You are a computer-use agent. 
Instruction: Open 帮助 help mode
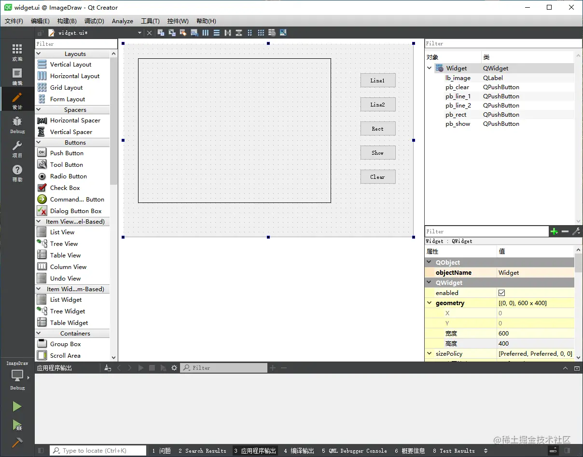(17, 173)
